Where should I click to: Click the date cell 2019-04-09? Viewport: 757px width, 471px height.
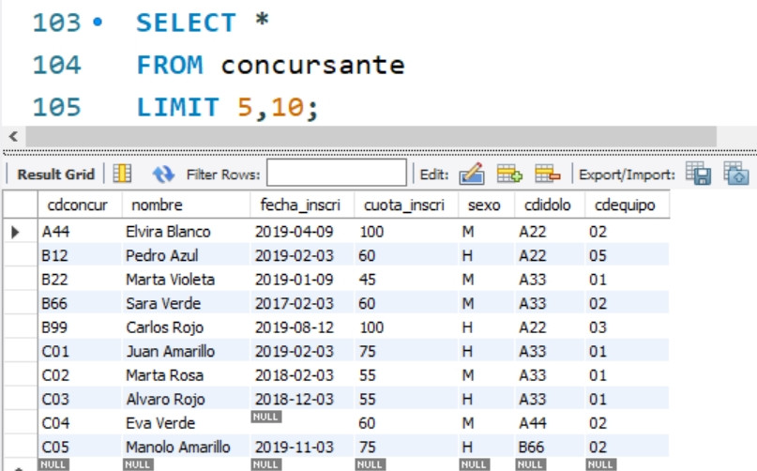[x=302, y=232]
